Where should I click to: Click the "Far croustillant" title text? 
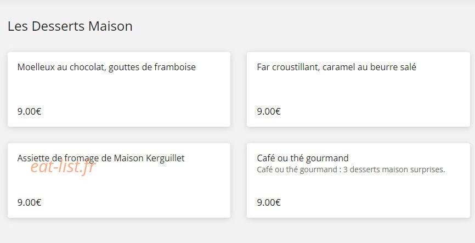click(288, 67)
